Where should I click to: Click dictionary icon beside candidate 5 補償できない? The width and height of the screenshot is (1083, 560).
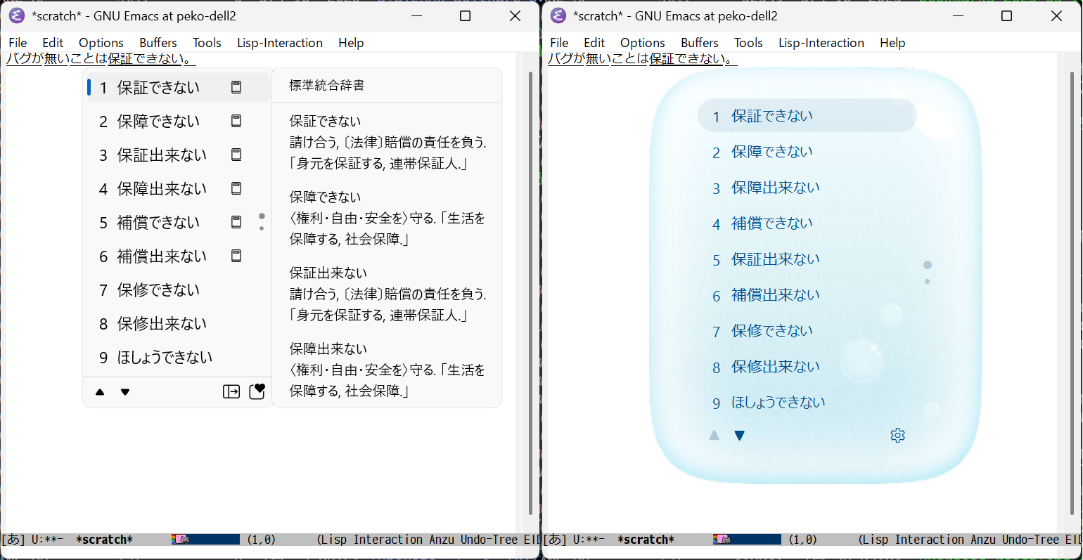point(236,222)
